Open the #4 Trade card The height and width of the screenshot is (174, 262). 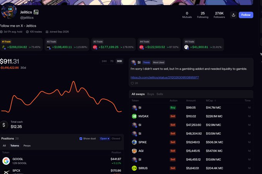coord(159,44)
